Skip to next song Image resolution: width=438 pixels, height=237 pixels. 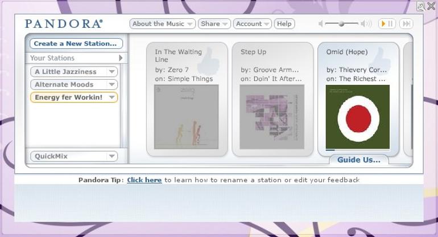(406, 24)
